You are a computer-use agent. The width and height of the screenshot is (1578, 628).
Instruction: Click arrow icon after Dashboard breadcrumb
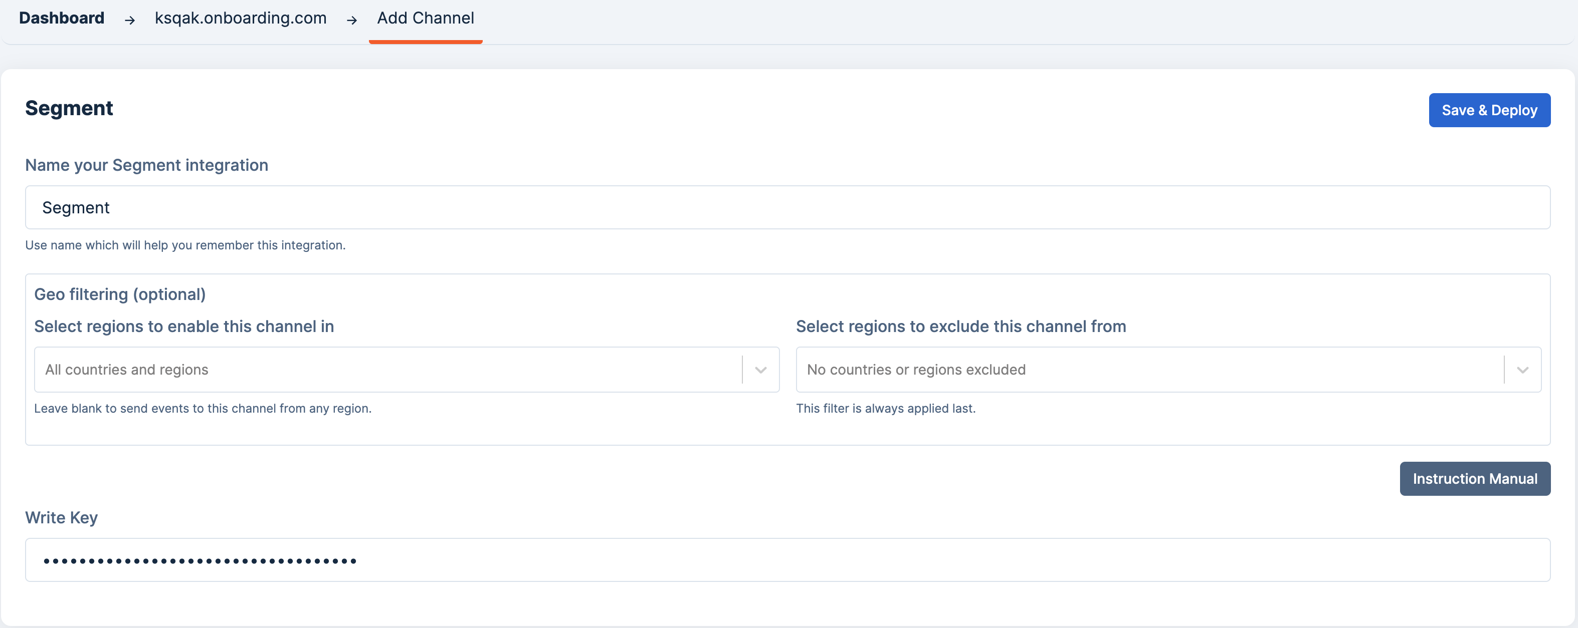point(129,20)
